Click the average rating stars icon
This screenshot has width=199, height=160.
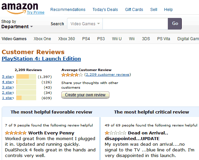point(72,75)
